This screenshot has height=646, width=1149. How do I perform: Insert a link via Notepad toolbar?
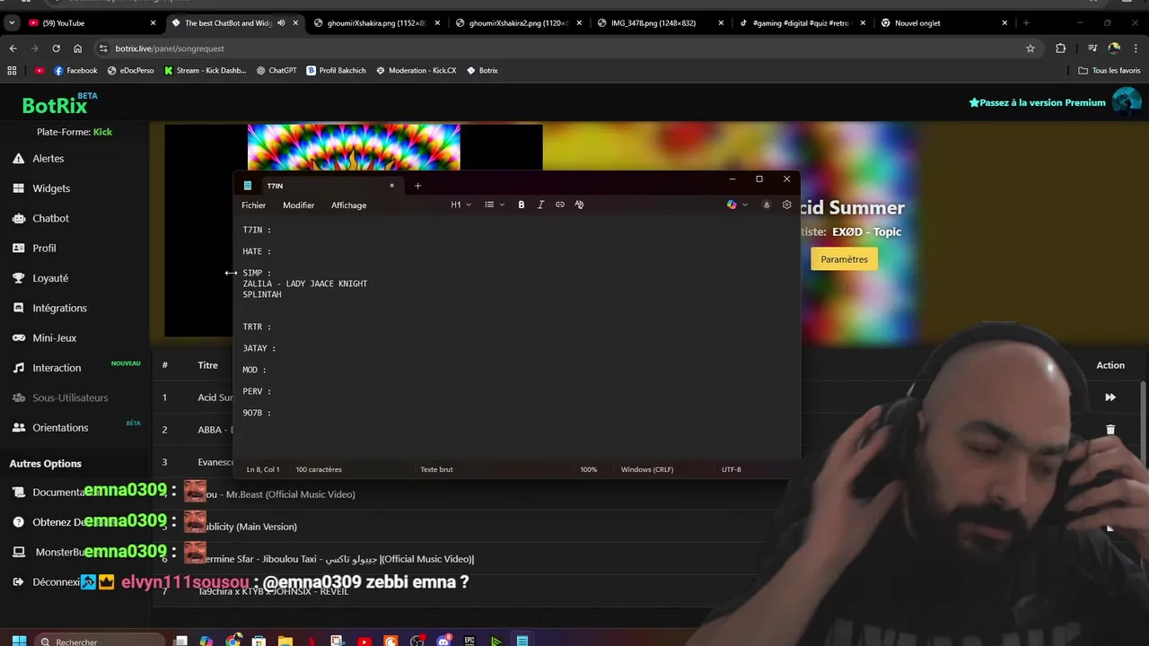pos(560,205)
